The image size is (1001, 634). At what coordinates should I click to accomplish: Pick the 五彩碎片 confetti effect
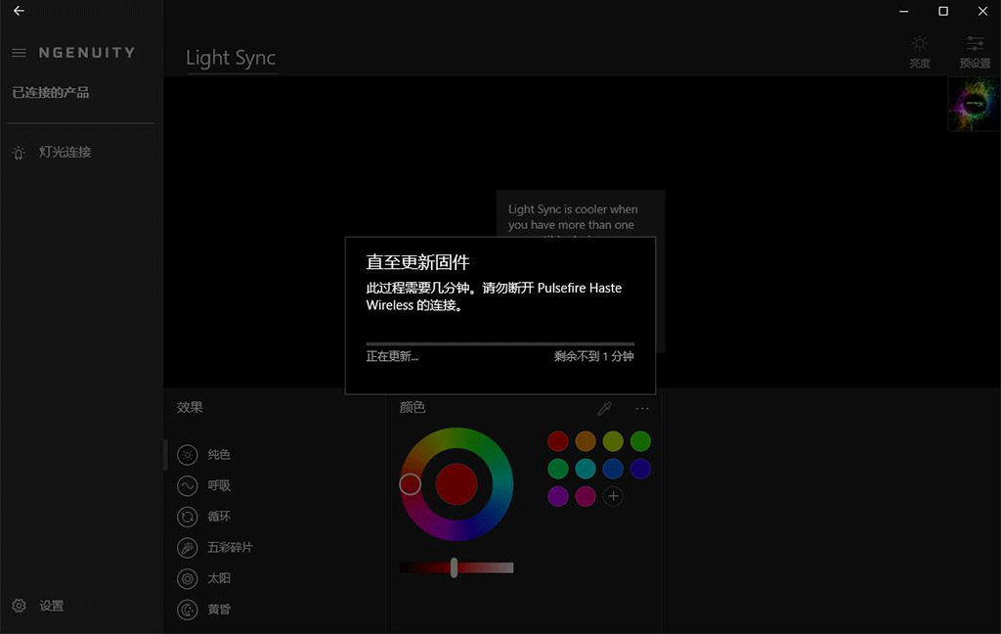[x=215, y=548]
